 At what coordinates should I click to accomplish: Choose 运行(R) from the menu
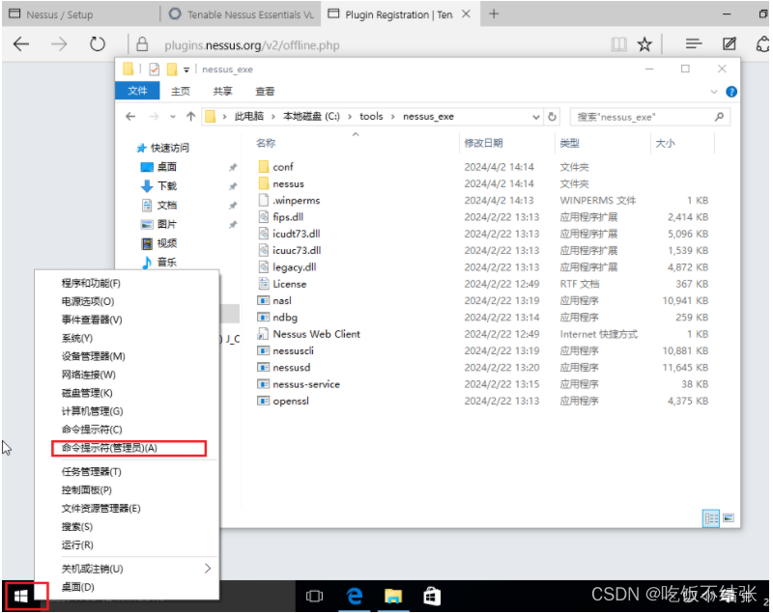(x=77, y=544)
